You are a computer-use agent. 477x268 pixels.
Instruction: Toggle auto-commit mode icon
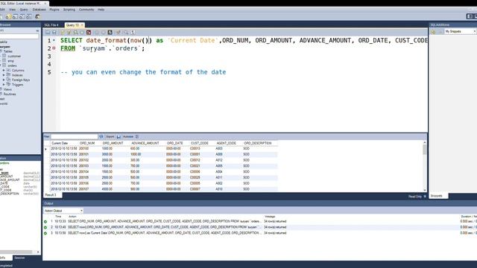pyautogui.click(x=110, y=33)
